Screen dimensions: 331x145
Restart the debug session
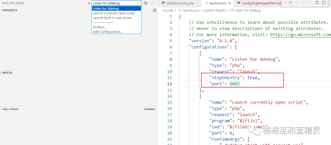[x=317, y=3]
